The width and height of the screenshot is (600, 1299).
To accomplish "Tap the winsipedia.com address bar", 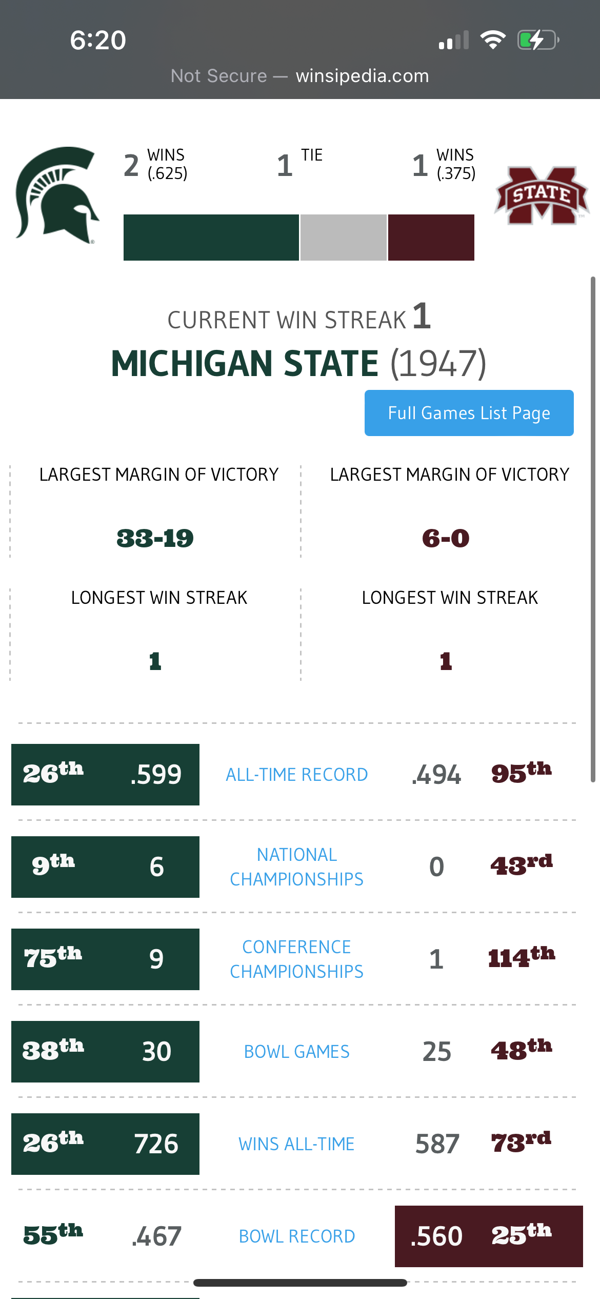I will 300,75.
